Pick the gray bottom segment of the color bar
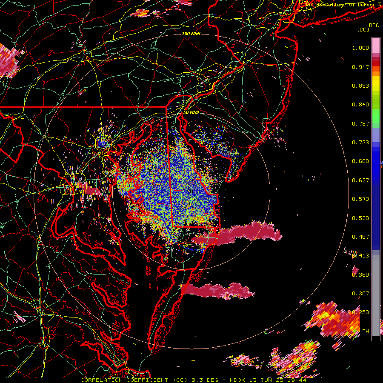The image size is (383, 383). coord(376,296)
